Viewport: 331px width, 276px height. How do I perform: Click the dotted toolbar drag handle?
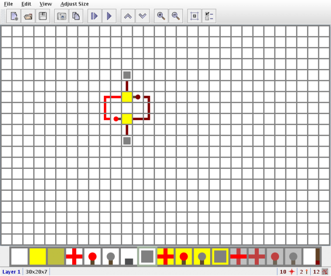(x=3, y=16)
